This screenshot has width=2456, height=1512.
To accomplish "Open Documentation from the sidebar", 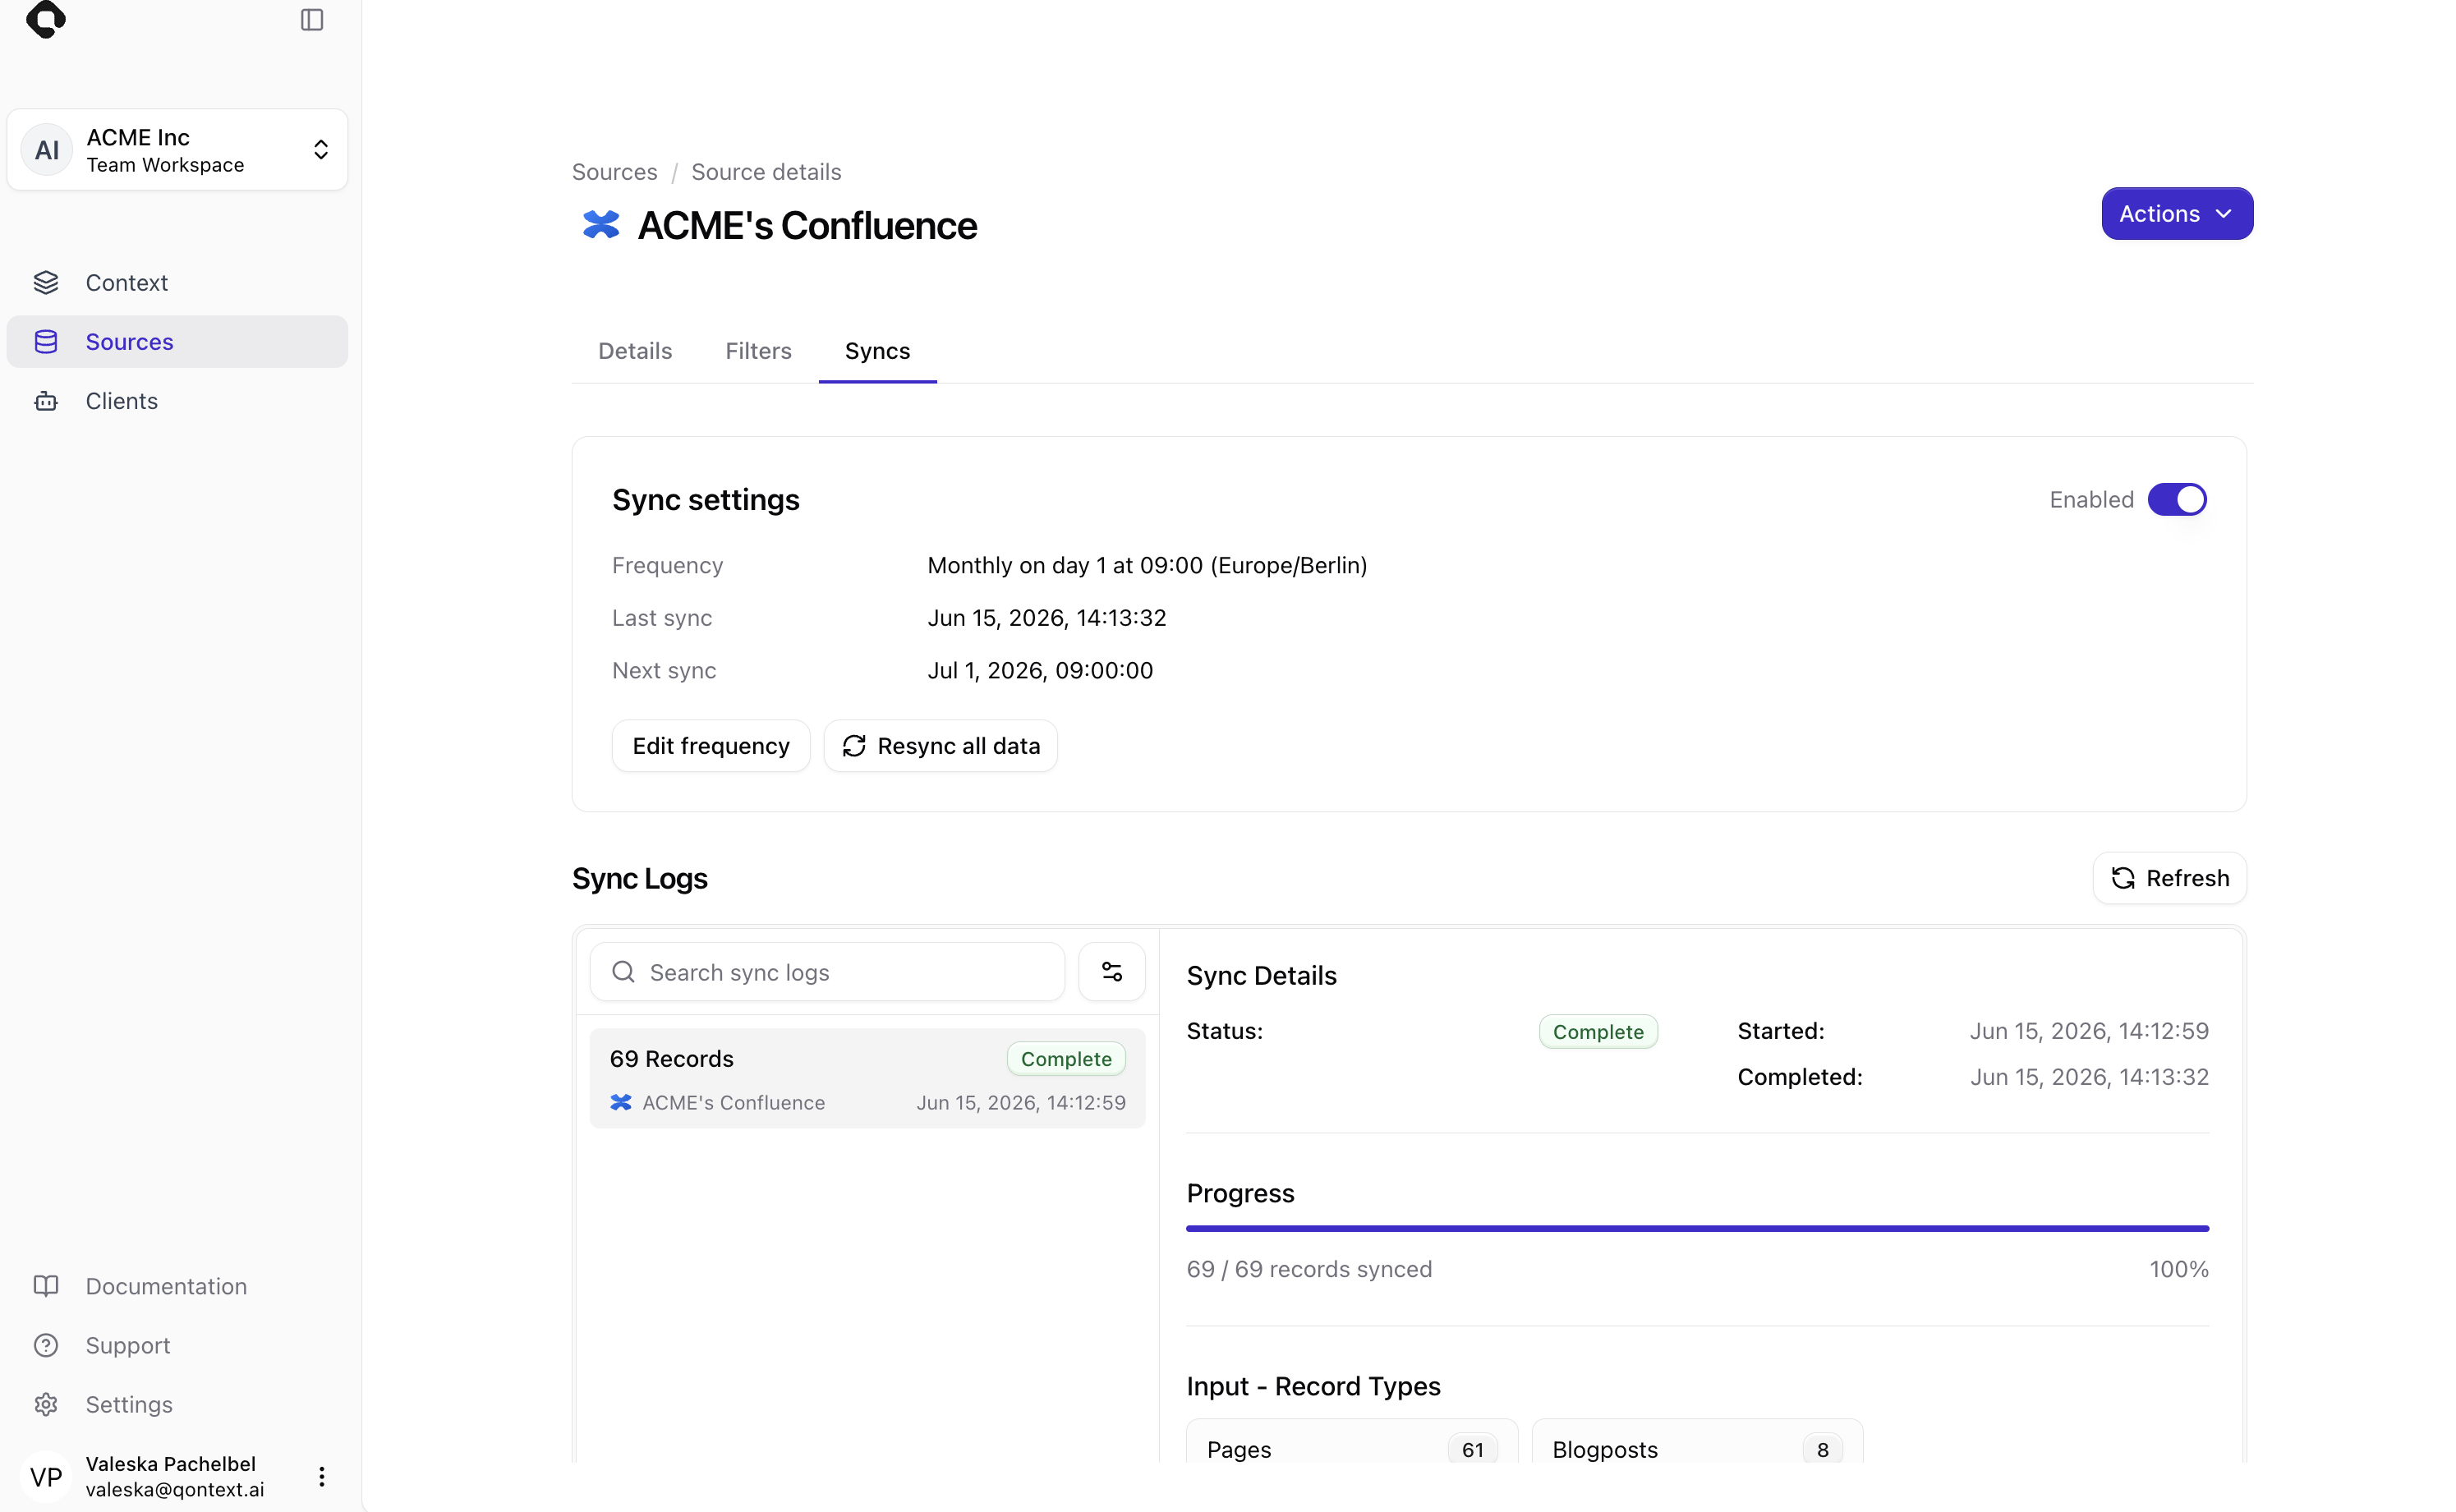I will click(177, 1286).
